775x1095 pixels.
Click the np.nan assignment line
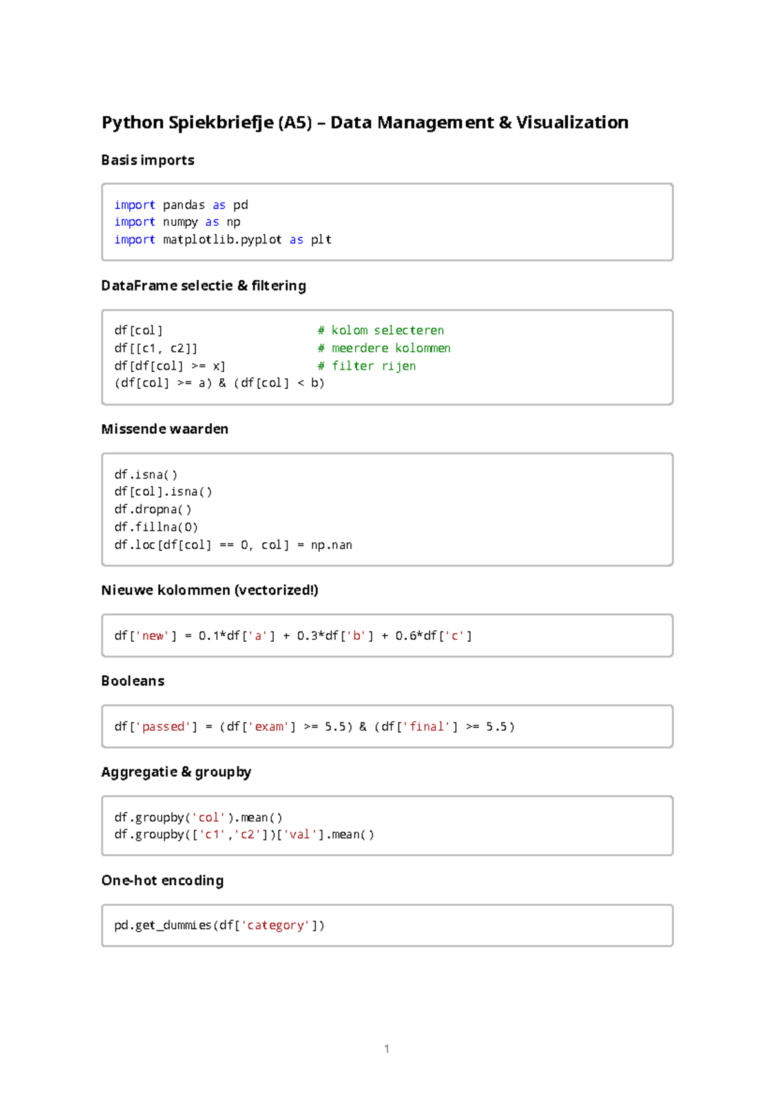point(233,545)
